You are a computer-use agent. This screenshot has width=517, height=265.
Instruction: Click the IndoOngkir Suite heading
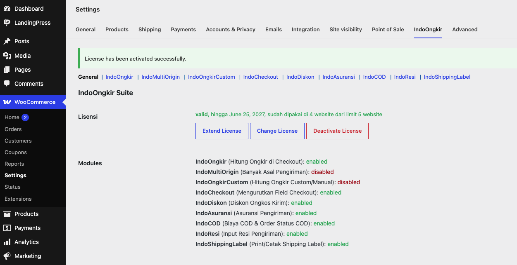(105, 93)
